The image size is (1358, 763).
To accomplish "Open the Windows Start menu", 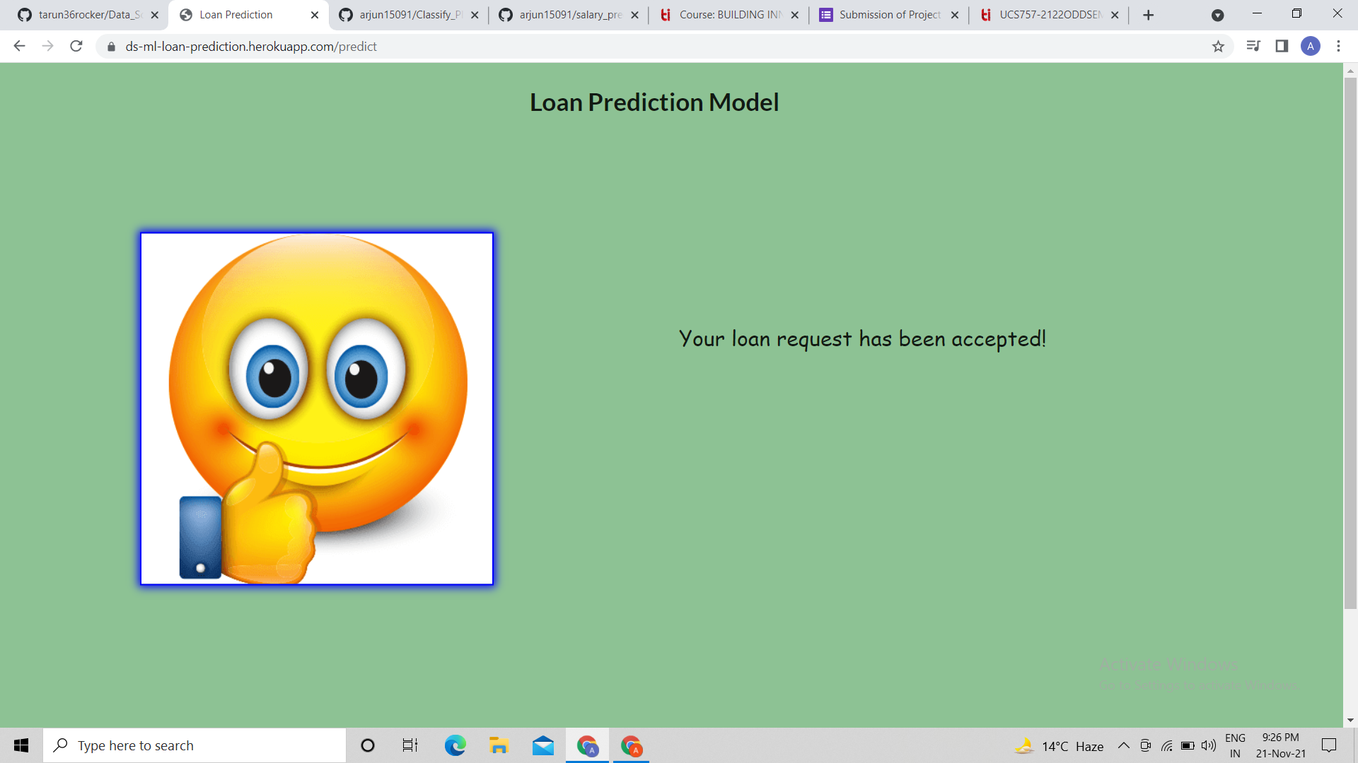I will coord(21,745).
